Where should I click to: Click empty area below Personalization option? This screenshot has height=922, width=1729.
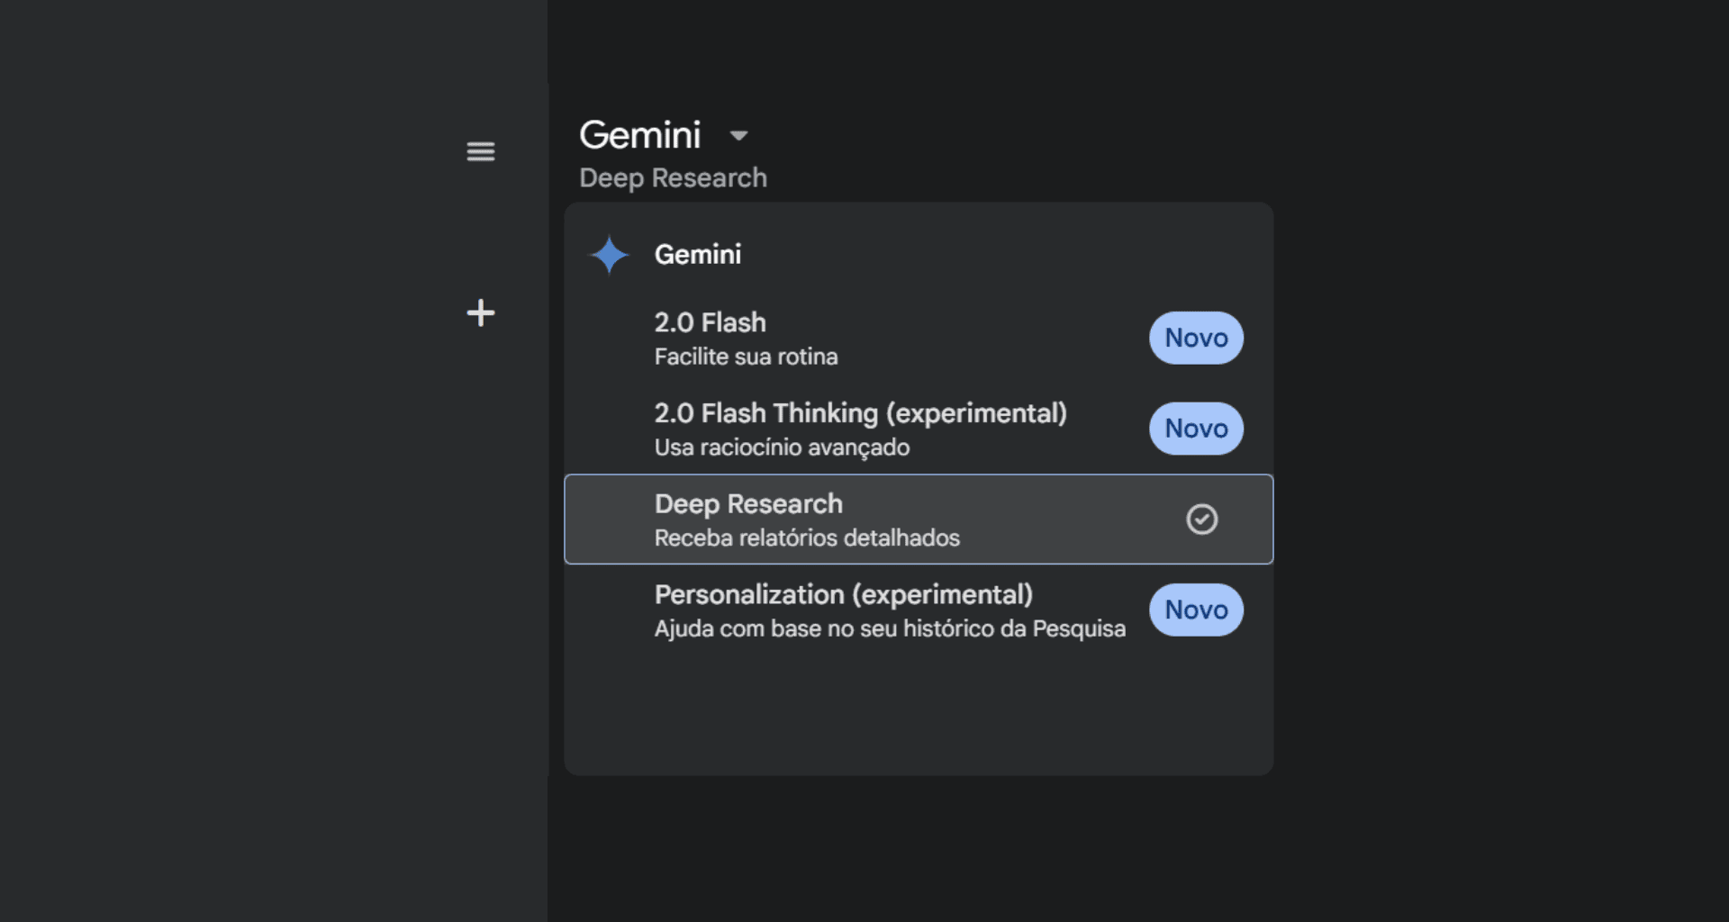[x=919, y=711]
